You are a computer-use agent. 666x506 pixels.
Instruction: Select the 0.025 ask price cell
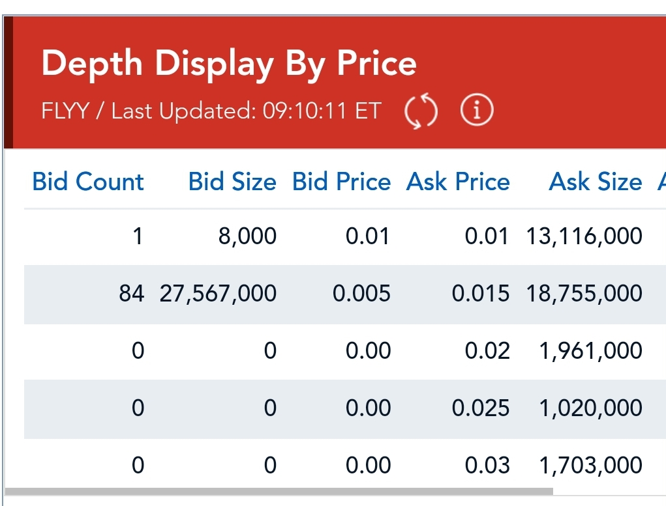[x=480, y=408]
